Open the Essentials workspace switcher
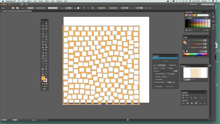Screen dimensions: 220x124 click(x=194, y=4)
